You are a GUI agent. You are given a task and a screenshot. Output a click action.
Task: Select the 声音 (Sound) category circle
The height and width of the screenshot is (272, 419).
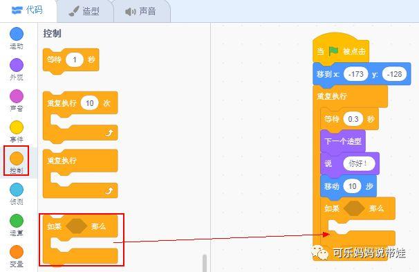pyautogui.click(x=17, y=96)
